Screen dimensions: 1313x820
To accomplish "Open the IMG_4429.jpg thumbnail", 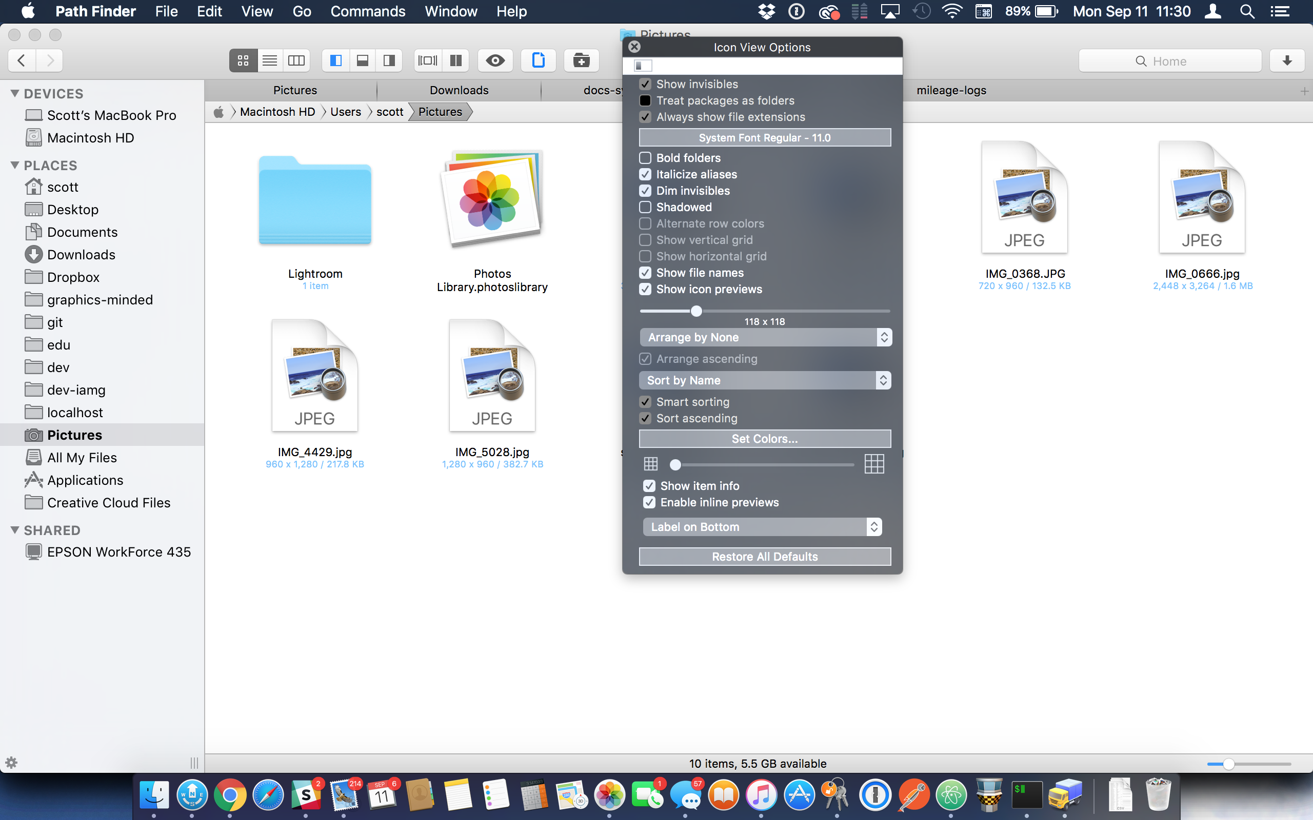I will tap(315, 375).
